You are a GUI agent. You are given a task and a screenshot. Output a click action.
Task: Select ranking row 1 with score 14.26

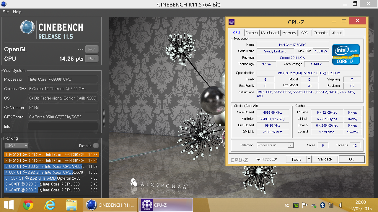point(51,155)
